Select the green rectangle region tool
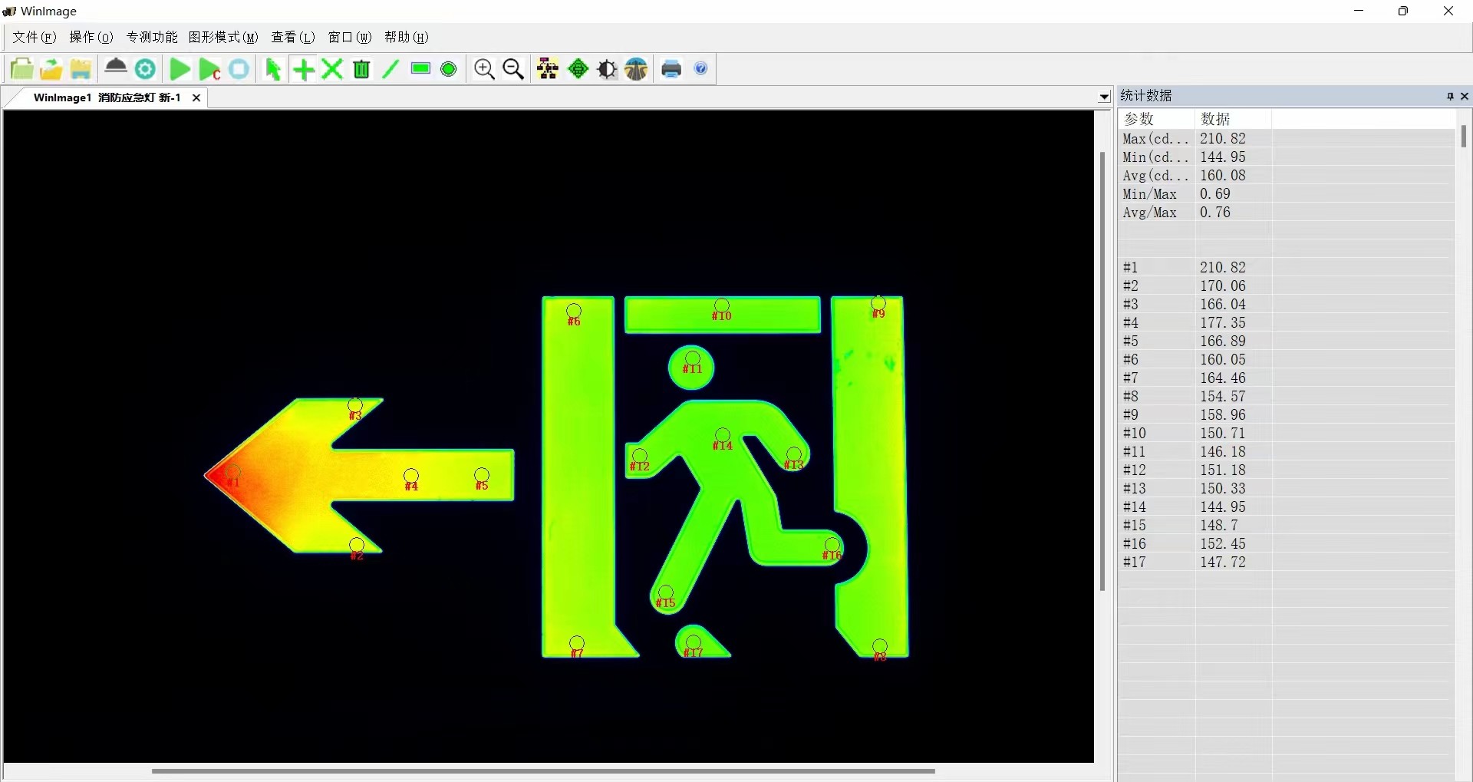 (x=420, y=69)
